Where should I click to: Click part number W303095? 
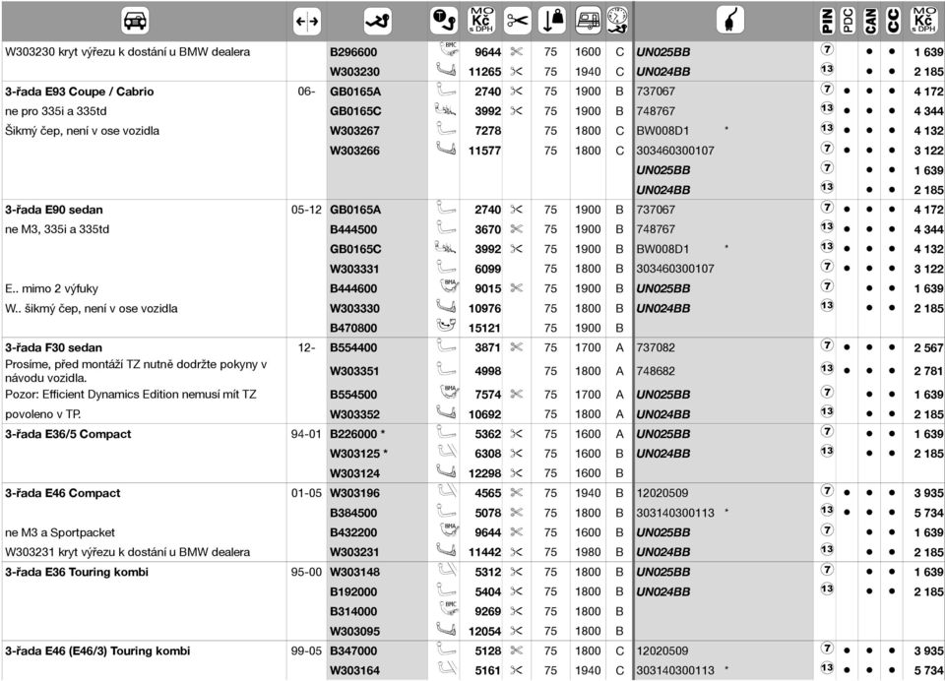(x=355, y=631)
